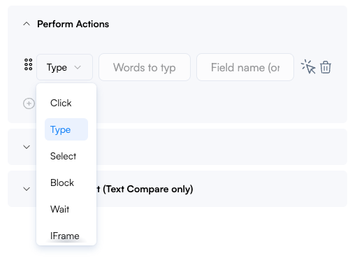
Task: Click the Perform Actions heading
Action: click(x=73, y=24)
